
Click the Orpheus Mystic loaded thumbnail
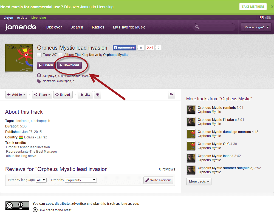[x=191, y=158]
